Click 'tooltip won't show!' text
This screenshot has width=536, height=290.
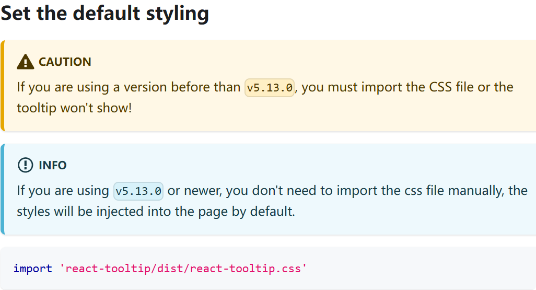coord(74,108)
